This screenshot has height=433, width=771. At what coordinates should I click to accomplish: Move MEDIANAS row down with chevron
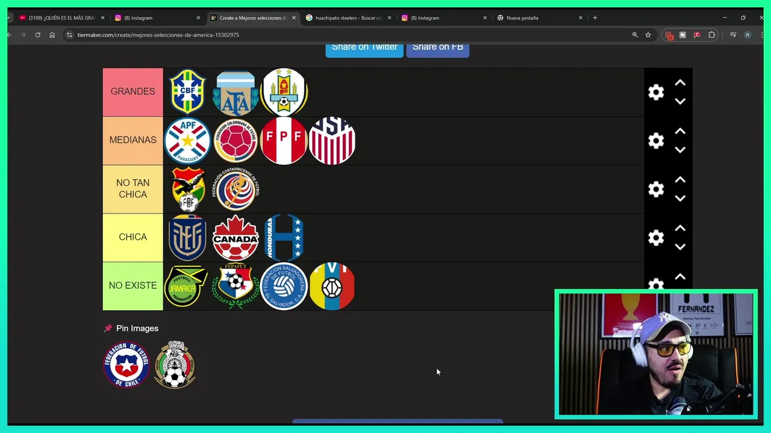coord(680,150)
